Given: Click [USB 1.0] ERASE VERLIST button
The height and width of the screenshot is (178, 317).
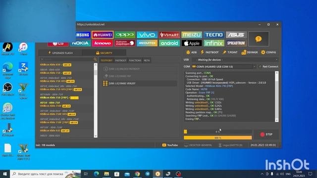Looking at the screenshot, I should 140,84.
